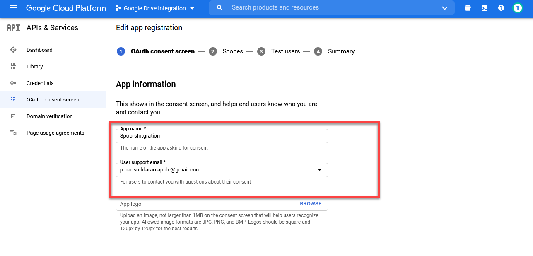Expand the Google Drive Integration project selector
Screen dimensions: 533x256
coord(155,8)
